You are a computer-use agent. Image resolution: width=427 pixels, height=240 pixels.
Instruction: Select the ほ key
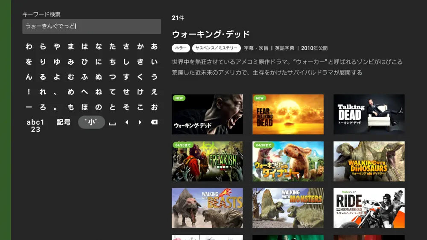click(85, 107)
